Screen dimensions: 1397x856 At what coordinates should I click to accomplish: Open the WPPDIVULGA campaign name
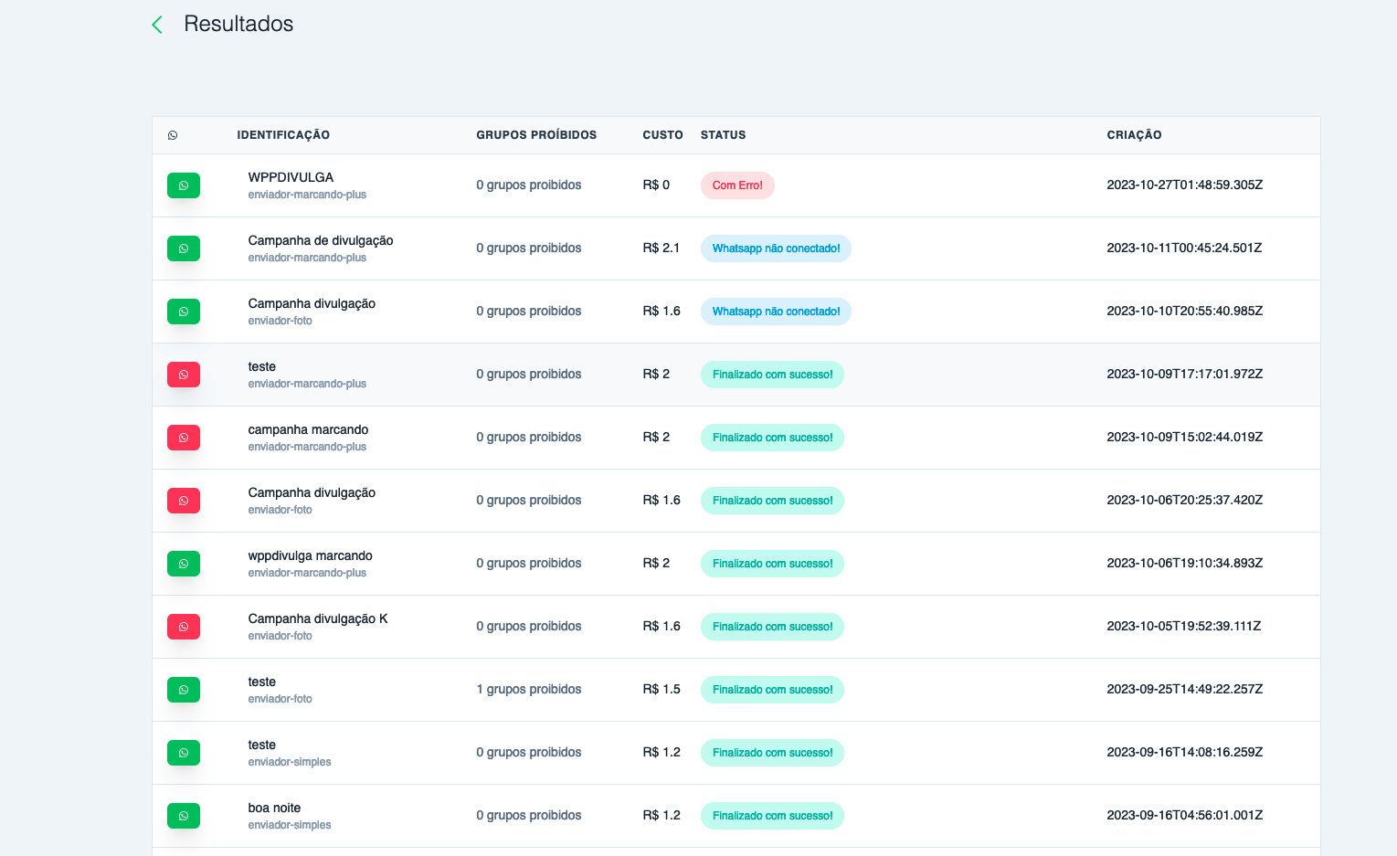point(291,177)
